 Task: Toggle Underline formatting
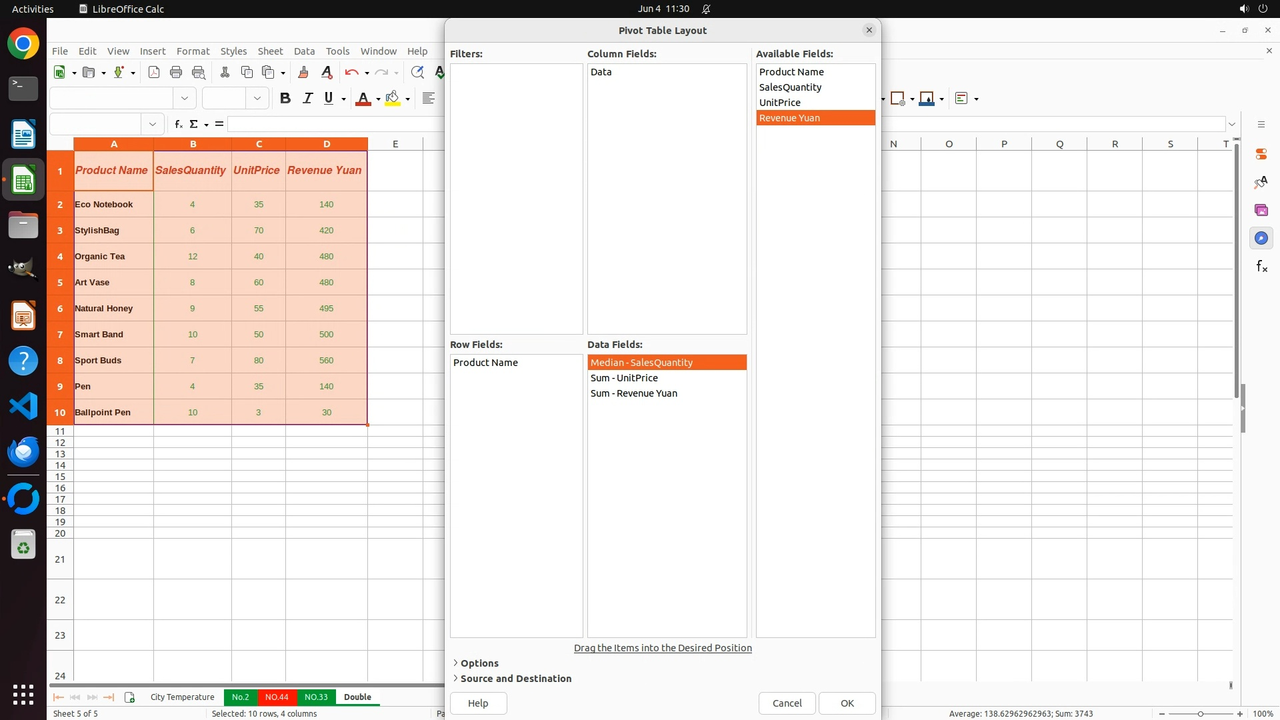(x=329, y=99)
